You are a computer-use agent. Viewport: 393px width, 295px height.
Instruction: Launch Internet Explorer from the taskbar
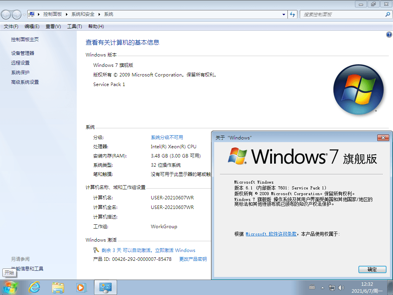[35, 287]
